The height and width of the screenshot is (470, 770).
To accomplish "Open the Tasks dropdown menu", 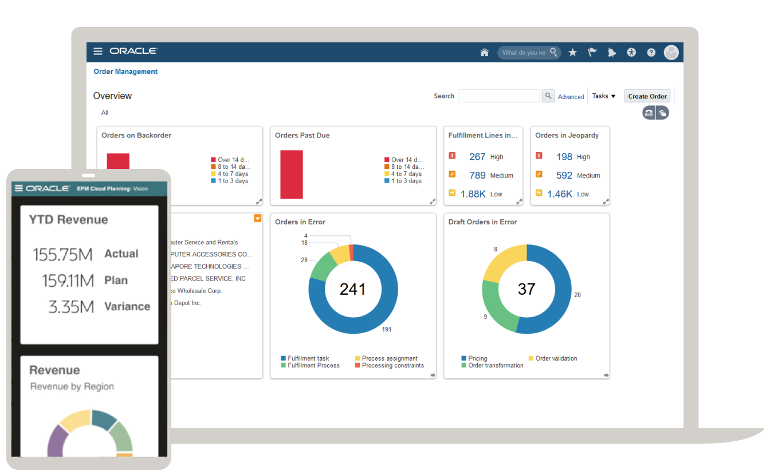I will tap(603, 96).
